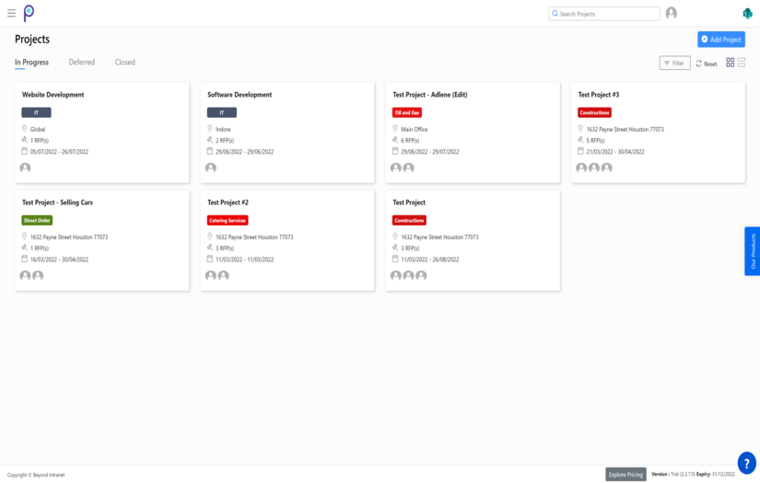Click RFP gavel icon on Selling Cars card

[24, 247]
